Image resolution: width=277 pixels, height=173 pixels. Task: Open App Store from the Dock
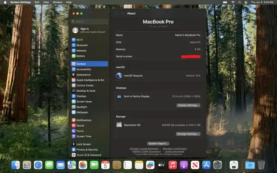[x=206, y=165]
